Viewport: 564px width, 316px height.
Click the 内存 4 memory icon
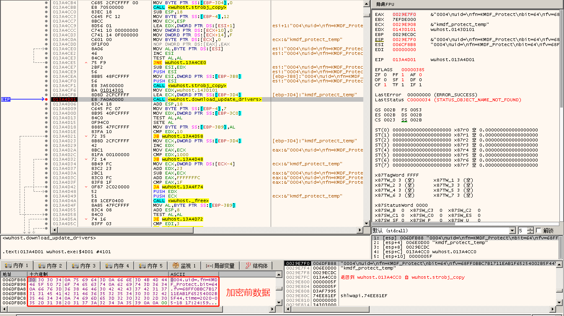tap(109, 266)
